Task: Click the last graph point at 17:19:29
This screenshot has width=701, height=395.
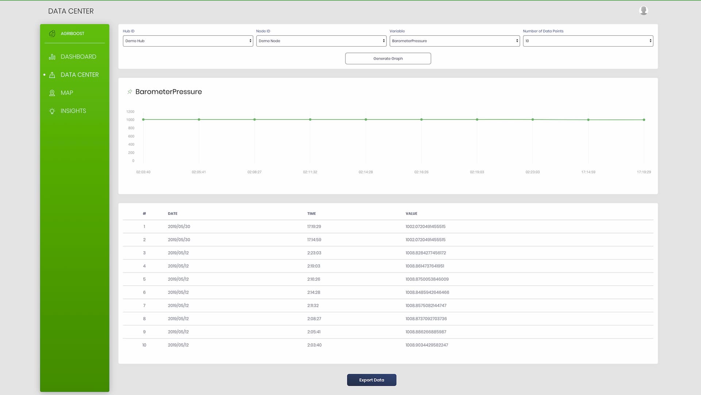Action: 644,120
